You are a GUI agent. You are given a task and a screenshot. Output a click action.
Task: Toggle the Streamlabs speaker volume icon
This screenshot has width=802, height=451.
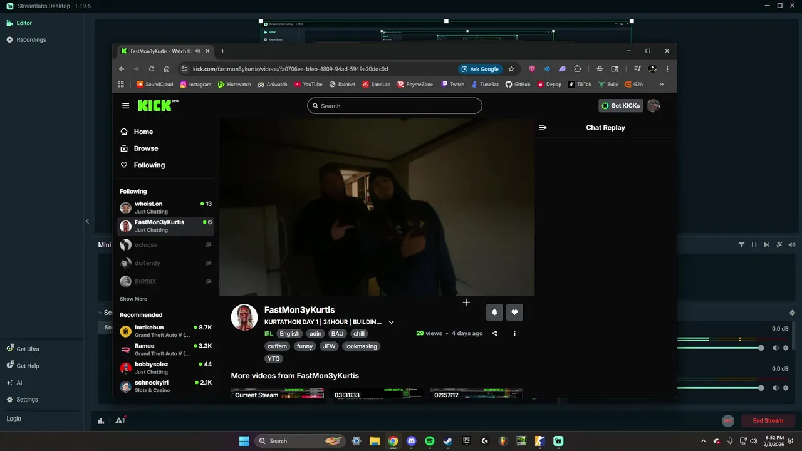click(792, 245)
